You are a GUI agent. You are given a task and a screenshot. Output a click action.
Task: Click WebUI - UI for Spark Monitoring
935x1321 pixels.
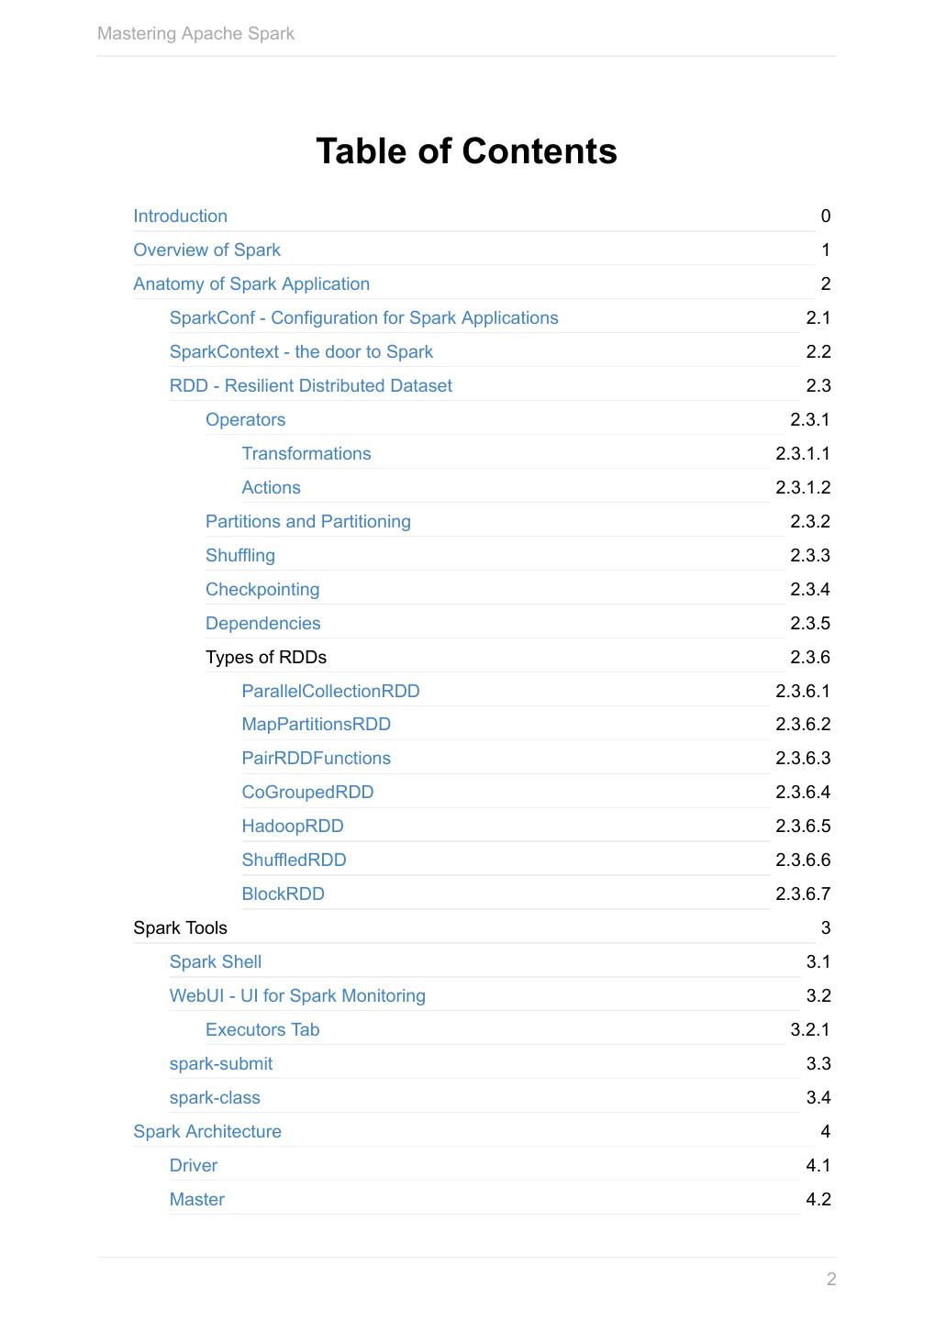click(297, 996)
